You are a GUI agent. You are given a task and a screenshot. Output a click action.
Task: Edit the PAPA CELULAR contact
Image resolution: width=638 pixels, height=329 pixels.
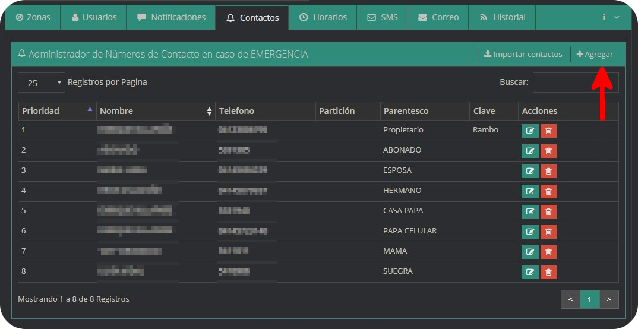pos(530,232)
